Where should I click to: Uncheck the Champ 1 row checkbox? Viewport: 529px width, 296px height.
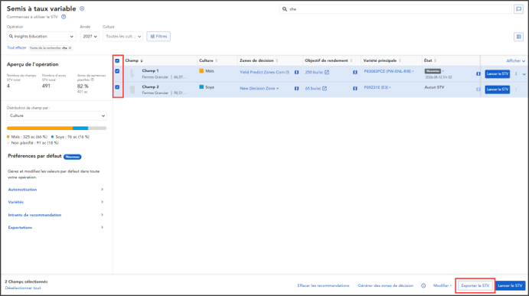(x=117, y=71)
